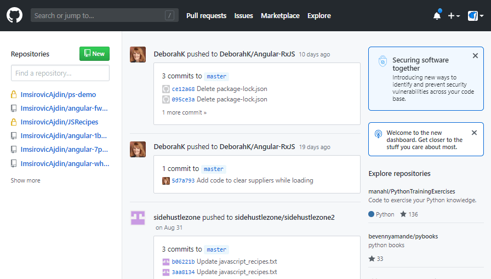Open Explore in the top navigation
This screenshot has width=491, height=279.
319,16
